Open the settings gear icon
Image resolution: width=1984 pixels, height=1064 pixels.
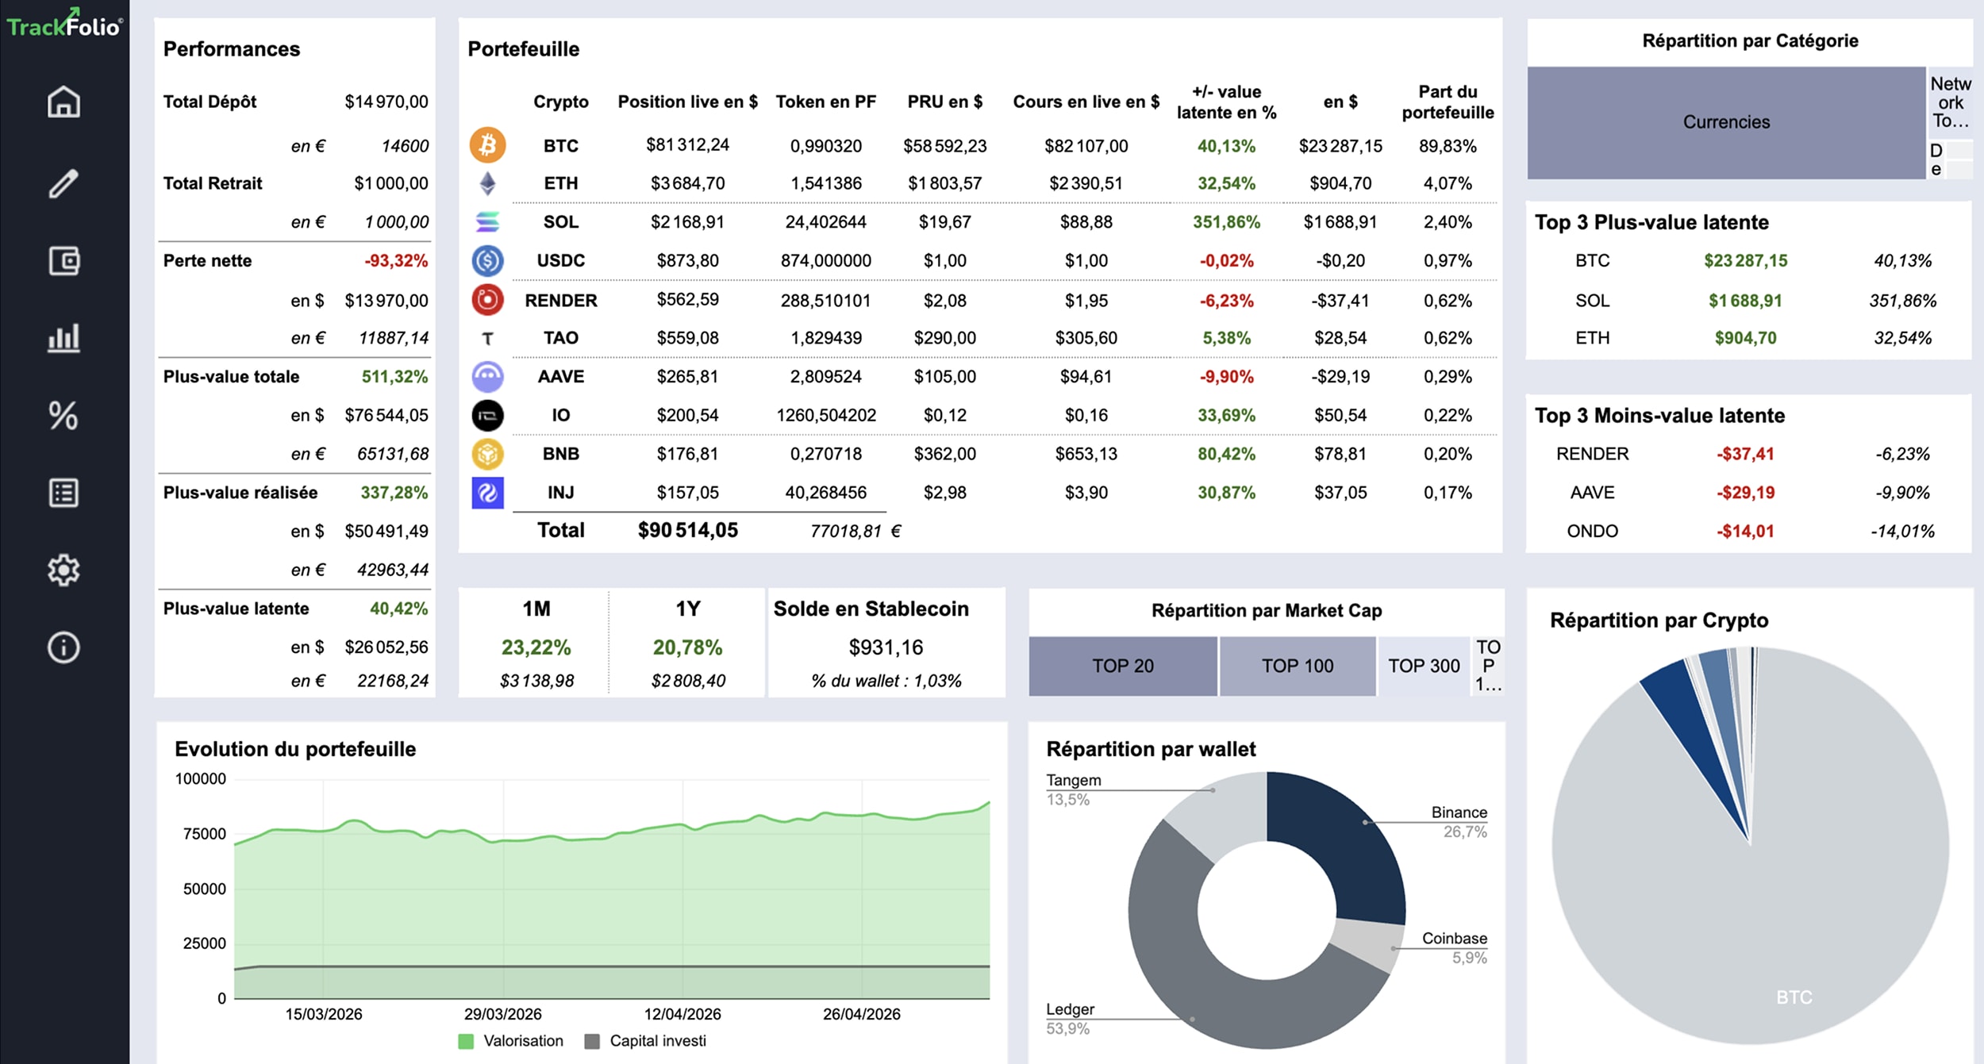click(x=63, y=570)
